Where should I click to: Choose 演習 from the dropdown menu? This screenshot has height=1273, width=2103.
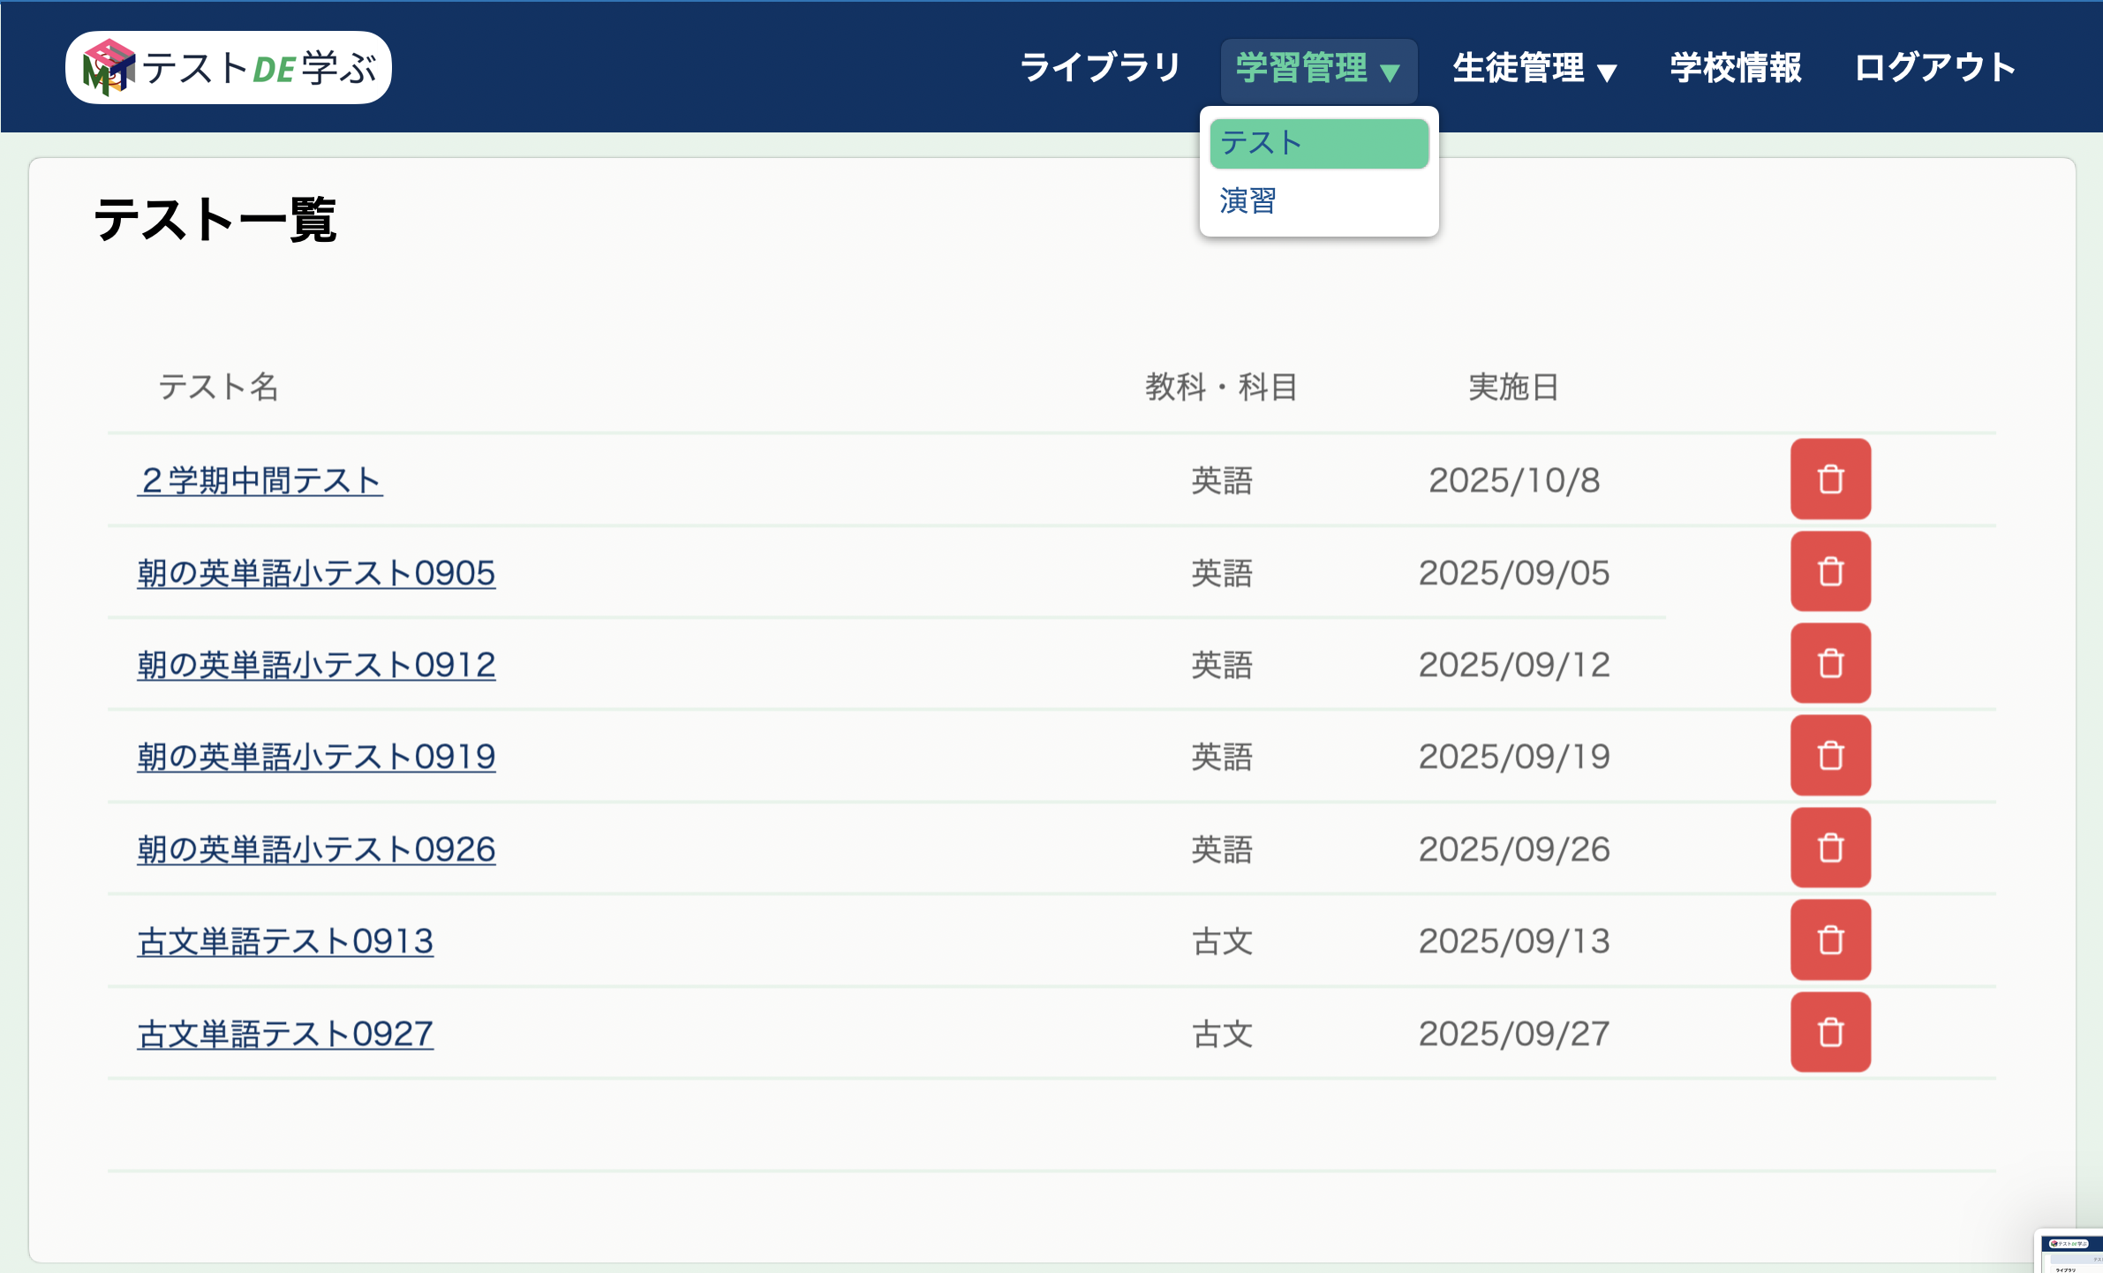tap(1247, 201)
